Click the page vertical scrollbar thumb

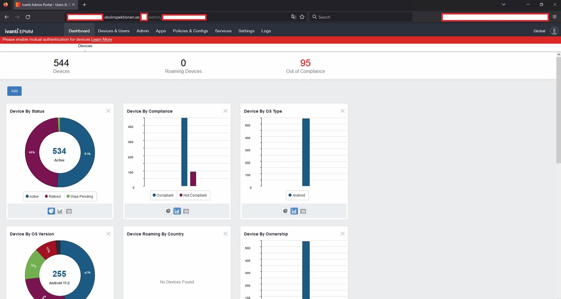558,110
